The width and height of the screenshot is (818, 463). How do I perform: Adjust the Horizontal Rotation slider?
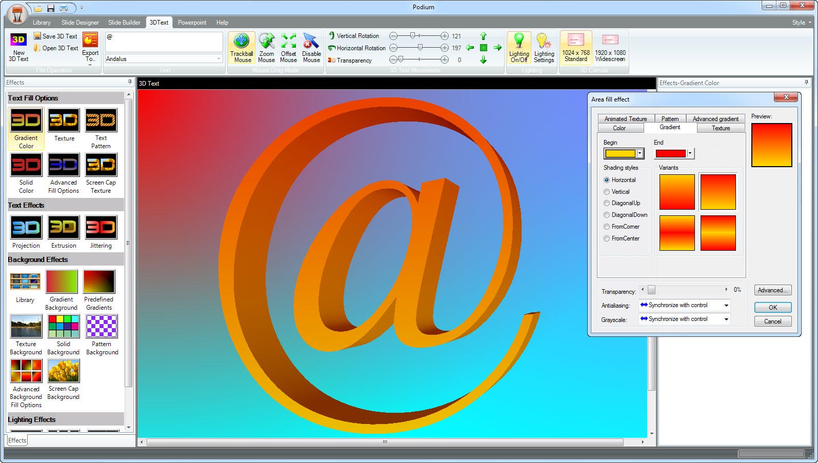click(419, 48)
